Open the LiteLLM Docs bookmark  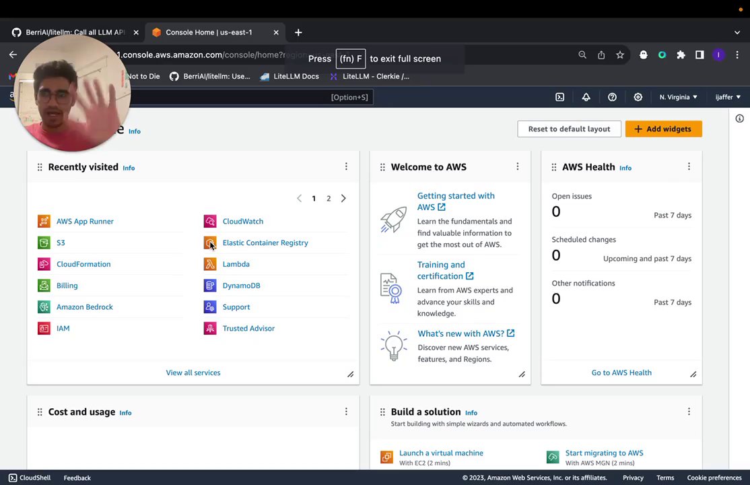289,77
